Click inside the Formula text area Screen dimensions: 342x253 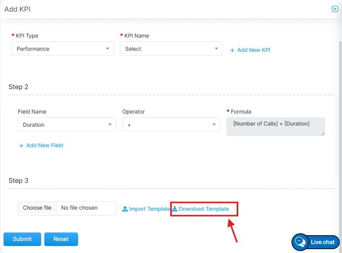pyautogui.click(x=275, y=126)
